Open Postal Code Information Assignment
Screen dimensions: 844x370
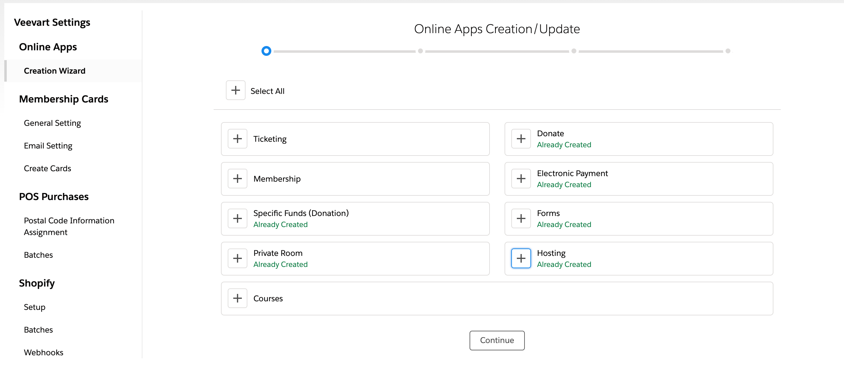pyautogui.click(x=69, y=226)
